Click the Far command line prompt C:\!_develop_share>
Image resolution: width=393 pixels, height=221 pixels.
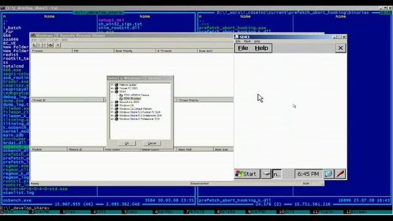click(25, 208)
